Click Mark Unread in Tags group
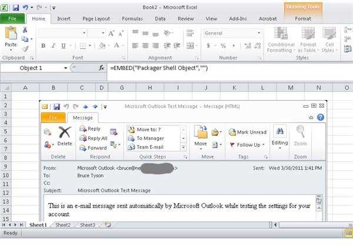Viewport: 353px width, 246px height. click(248, 132)
